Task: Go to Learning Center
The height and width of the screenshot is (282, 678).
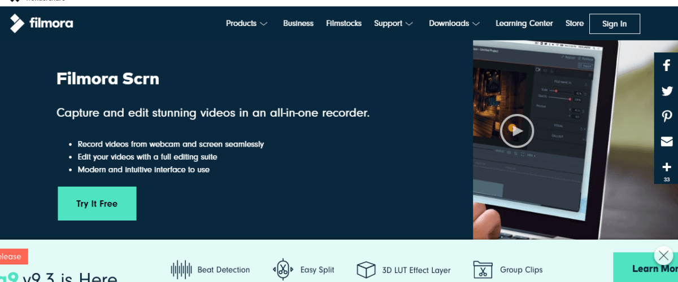Action: click(x=524, y=24)
